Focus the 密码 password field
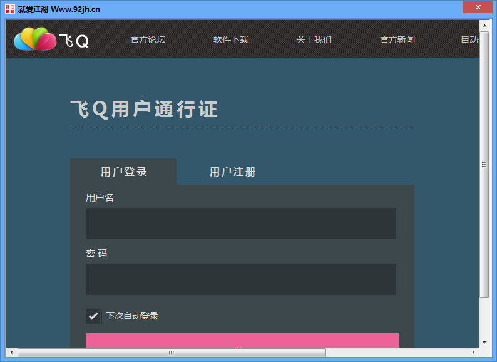The height and width of the screenshot is (362, 497). point(241,279)
